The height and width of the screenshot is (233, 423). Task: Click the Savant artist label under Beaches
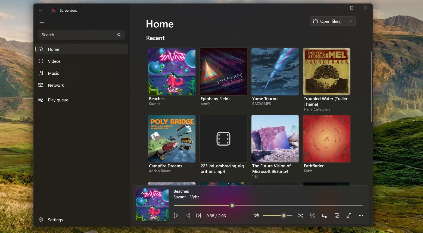pyautogui.click(x=154, y=104)
